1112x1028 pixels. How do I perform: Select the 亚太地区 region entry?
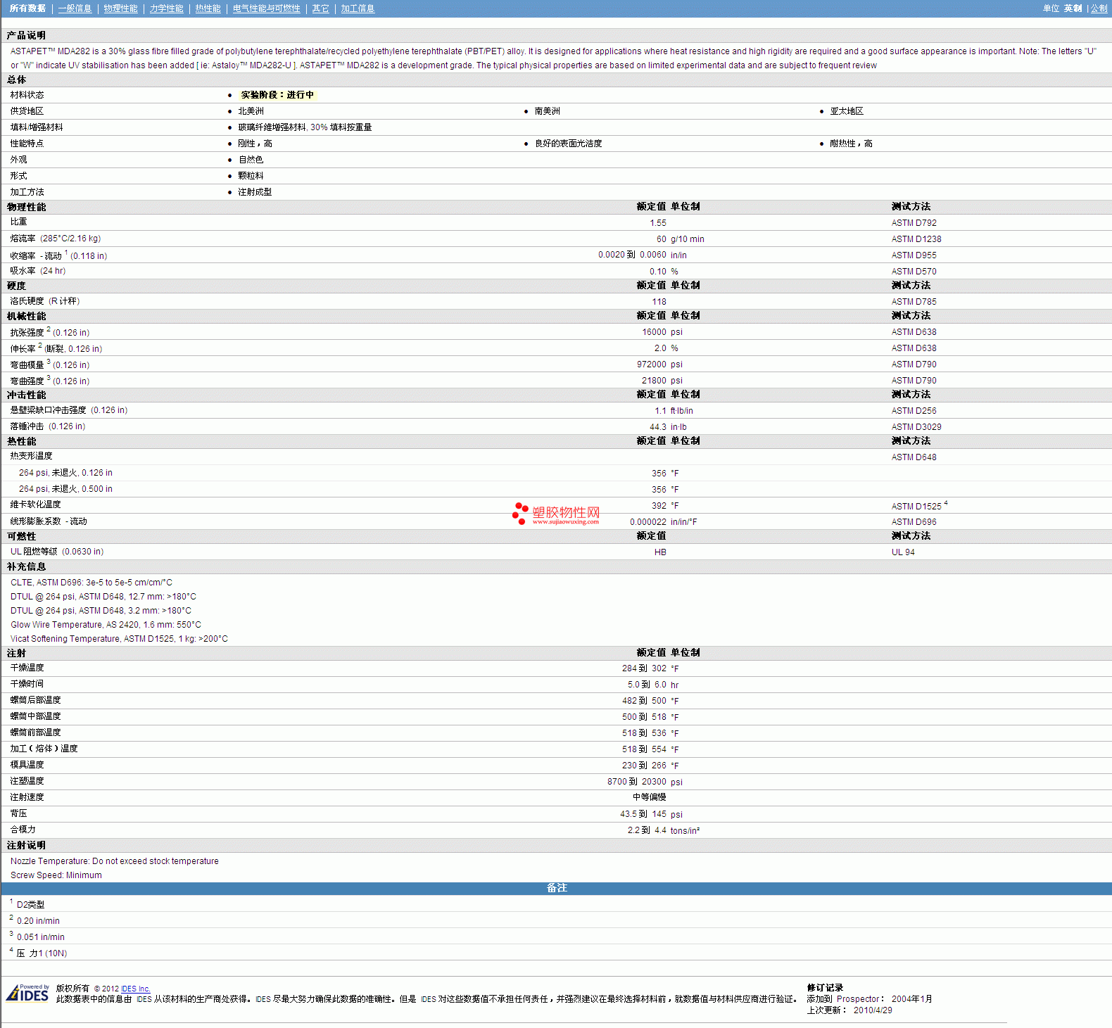[846, 111]
